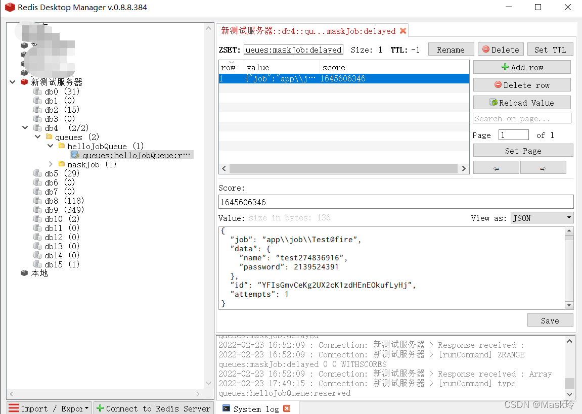Click the value editor scroll down arrow

[x=569, y=305]
